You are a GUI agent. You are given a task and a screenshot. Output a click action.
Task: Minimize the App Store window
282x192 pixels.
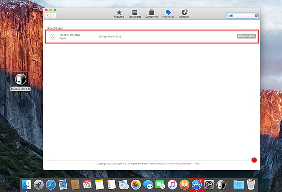51,10
